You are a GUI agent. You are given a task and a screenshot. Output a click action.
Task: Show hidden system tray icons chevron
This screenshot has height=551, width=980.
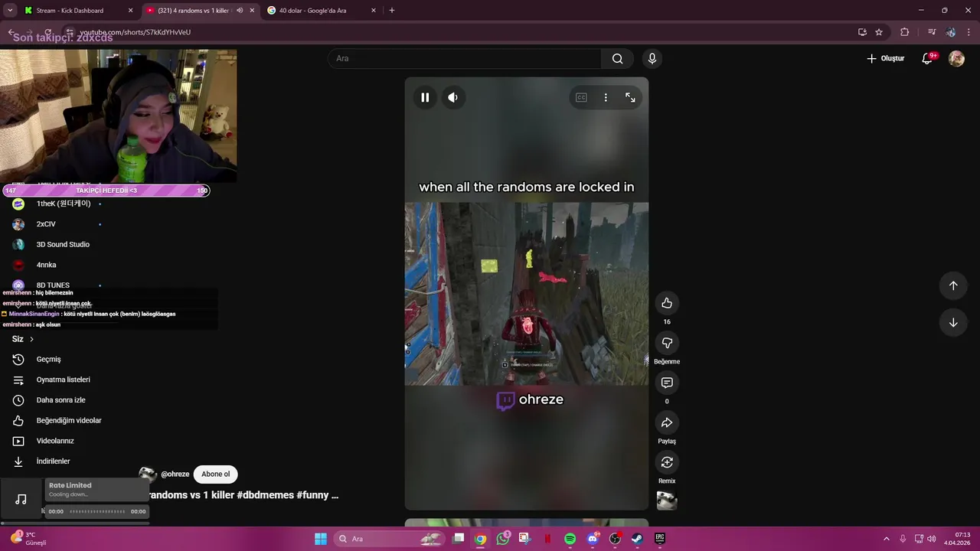coord(887,539)
